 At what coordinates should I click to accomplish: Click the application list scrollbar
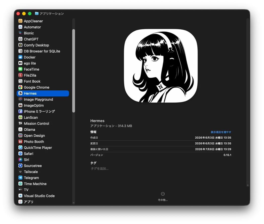pos(73,71)
